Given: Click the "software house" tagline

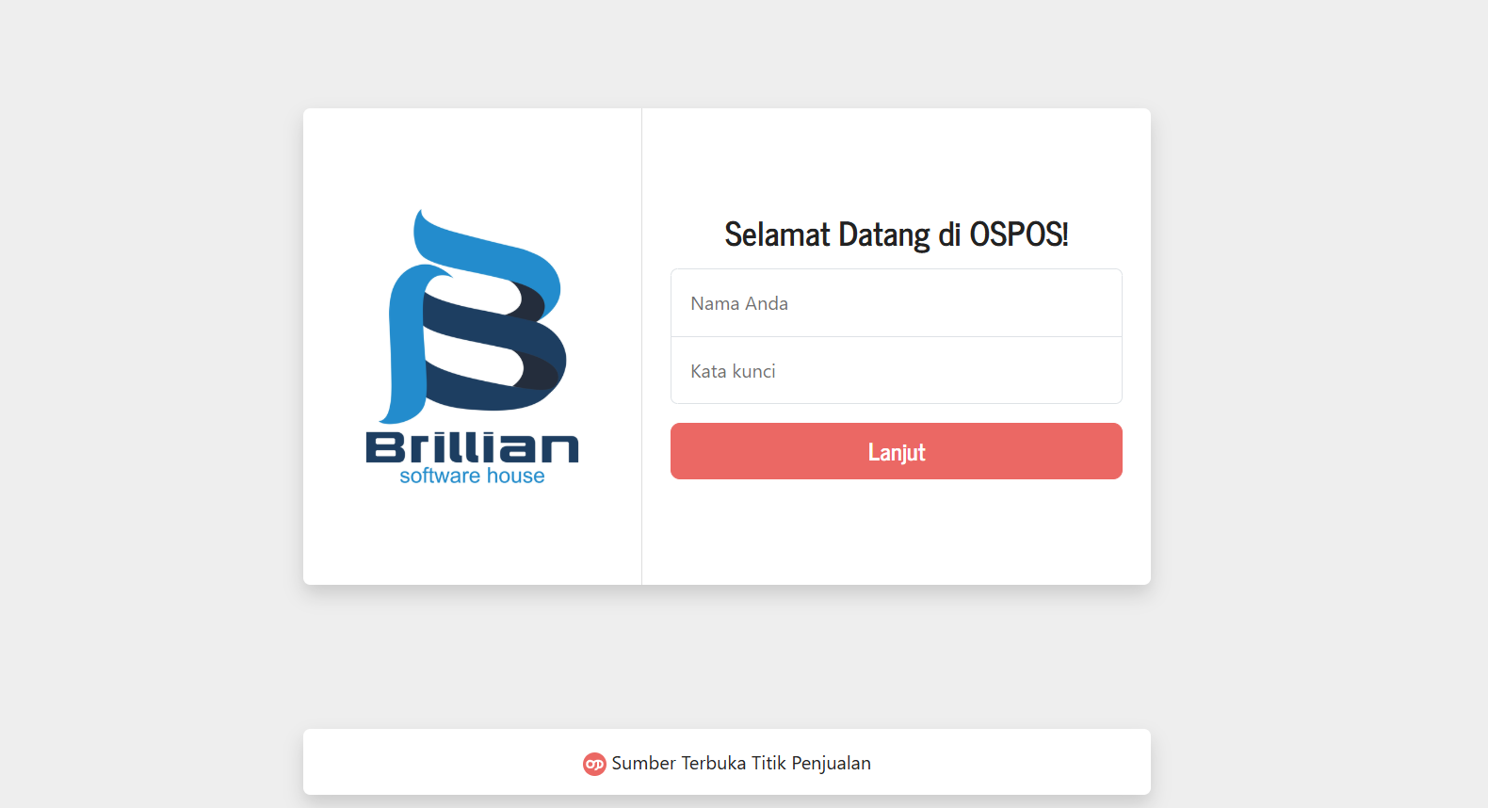Looking at the screenshot, I should tap(472, 476).
